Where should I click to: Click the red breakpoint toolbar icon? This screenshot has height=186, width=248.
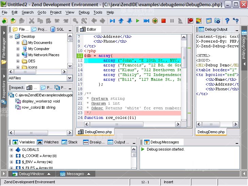tap(190, 21)
